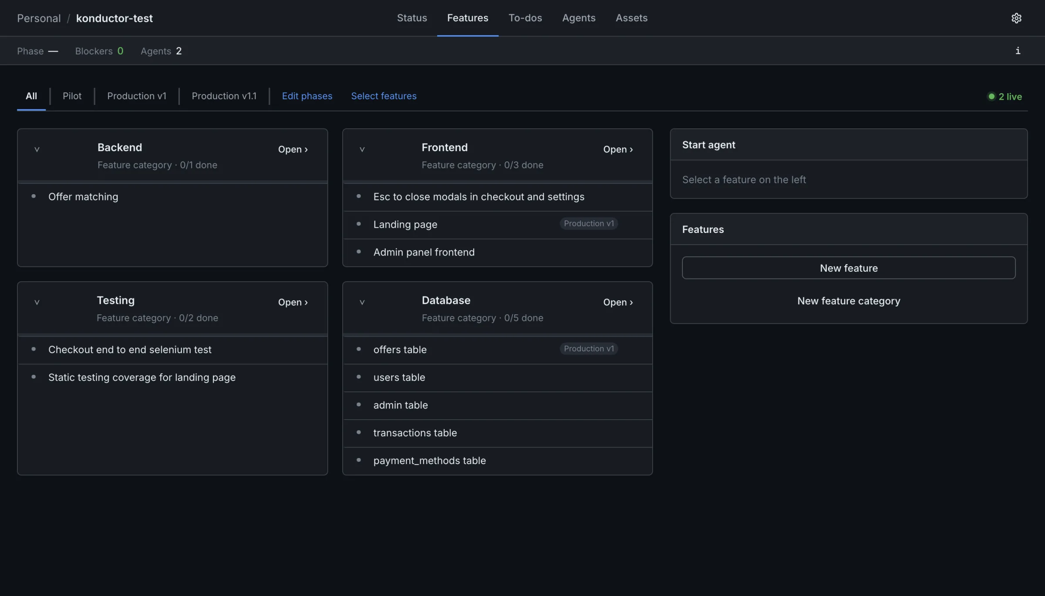The image size is (1045, 596).
Task: Open the settings gear icon
Action: click(1016, 18)
